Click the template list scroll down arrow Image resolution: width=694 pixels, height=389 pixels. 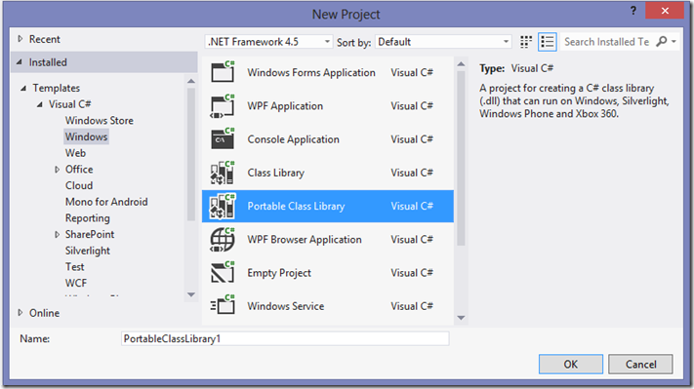click(461, 318)
